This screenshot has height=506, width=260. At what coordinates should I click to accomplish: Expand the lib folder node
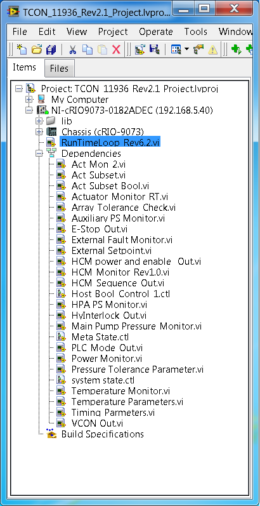pos(39,121)
